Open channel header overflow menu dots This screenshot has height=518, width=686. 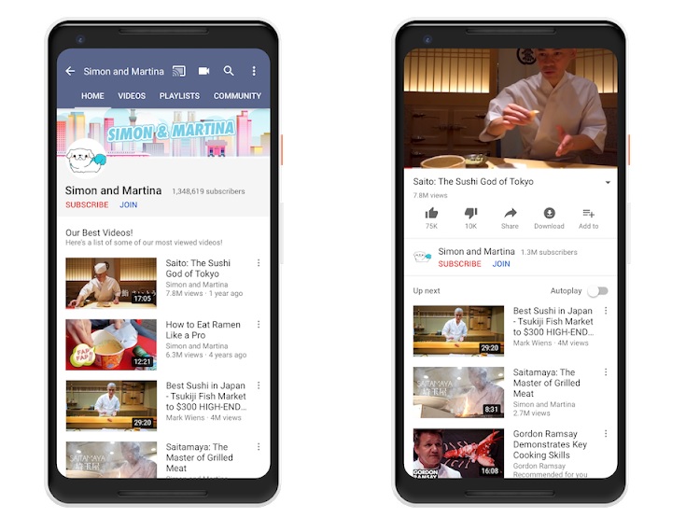(254, 71)
